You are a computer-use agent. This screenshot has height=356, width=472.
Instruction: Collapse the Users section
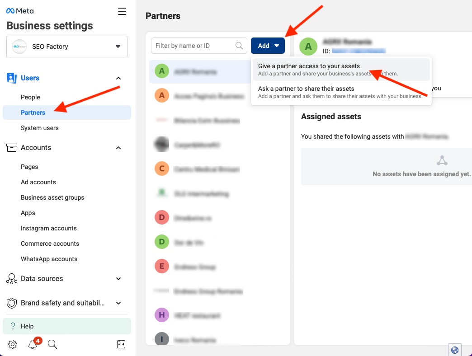(118, 78)
